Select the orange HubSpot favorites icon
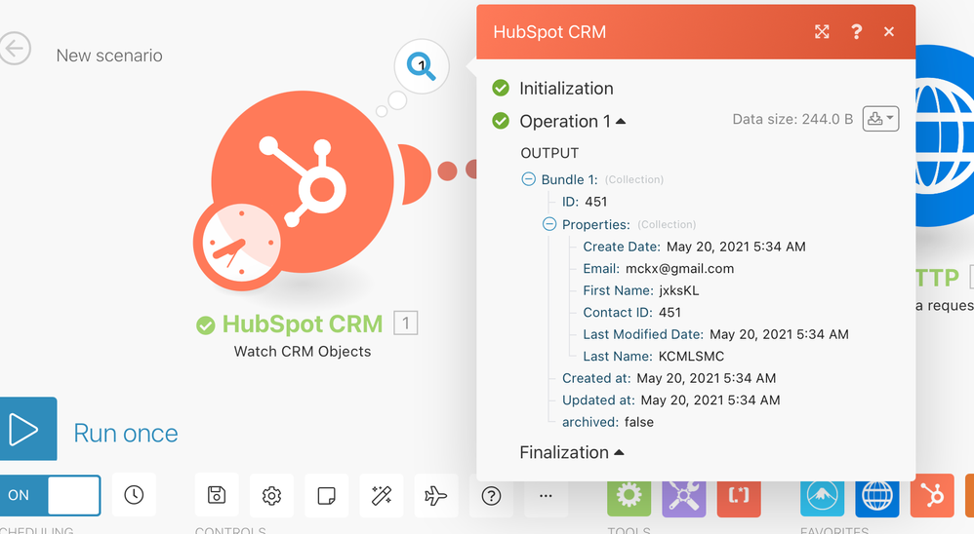The width and height of the screenshot is (974, 534). pos(932,495)
